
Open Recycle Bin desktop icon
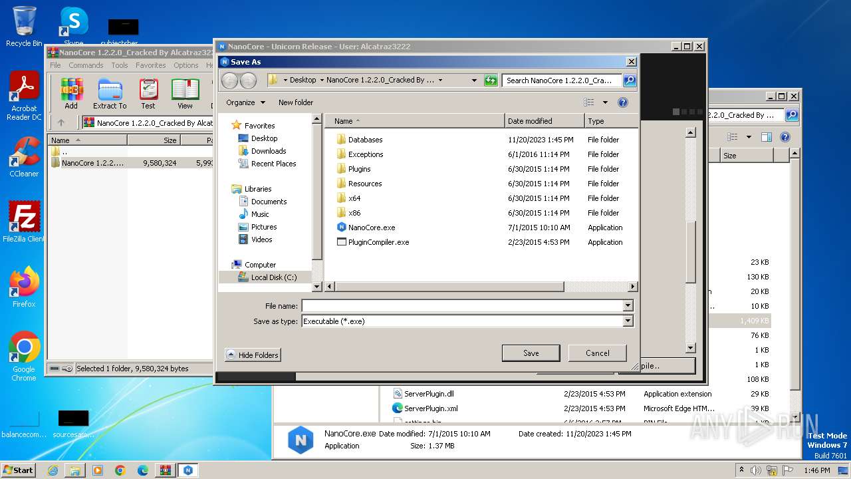24,27
